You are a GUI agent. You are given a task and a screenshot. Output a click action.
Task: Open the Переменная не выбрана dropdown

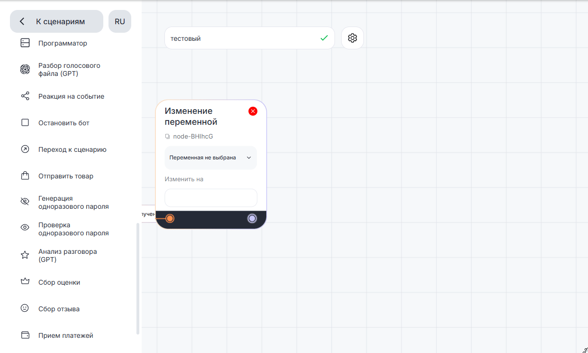[x=210, y=158]
